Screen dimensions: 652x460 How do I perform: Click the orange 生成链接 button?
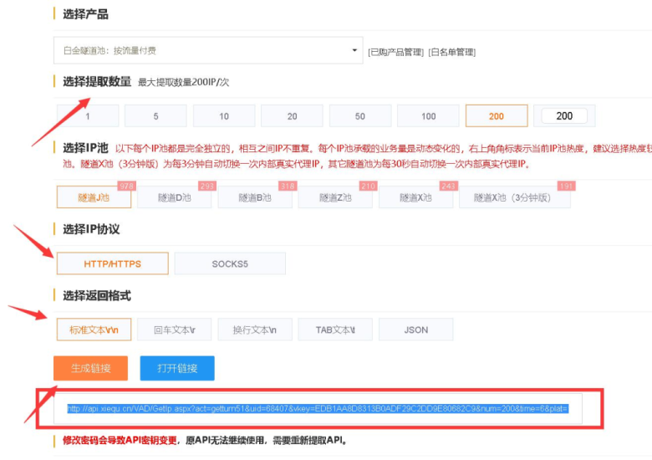pos(90,368)
